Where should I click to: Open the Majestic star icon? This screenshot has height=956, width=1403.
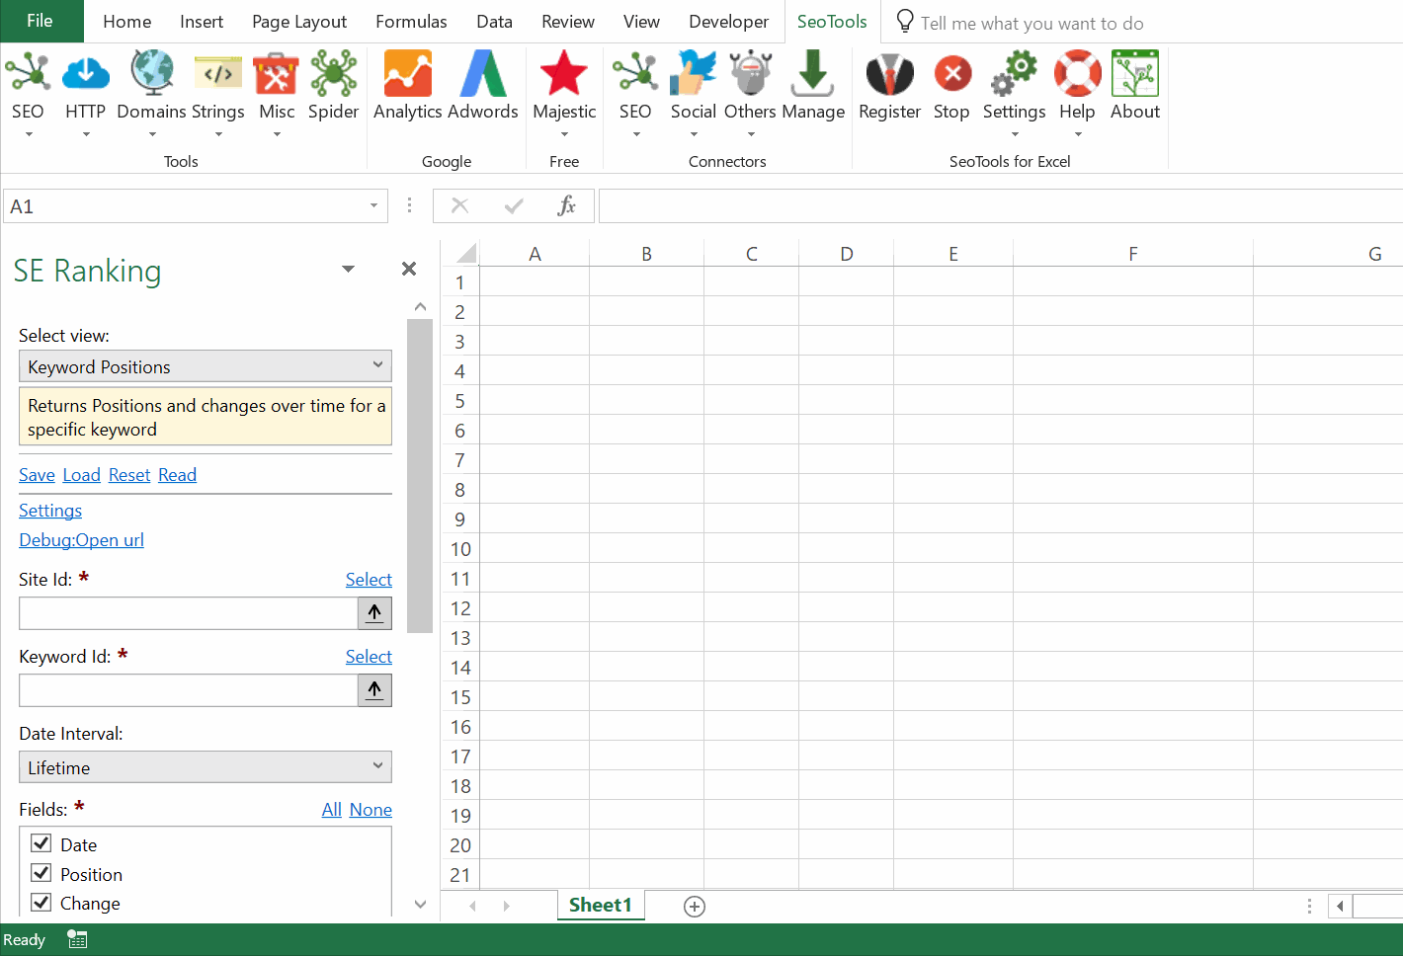(564, 74)
